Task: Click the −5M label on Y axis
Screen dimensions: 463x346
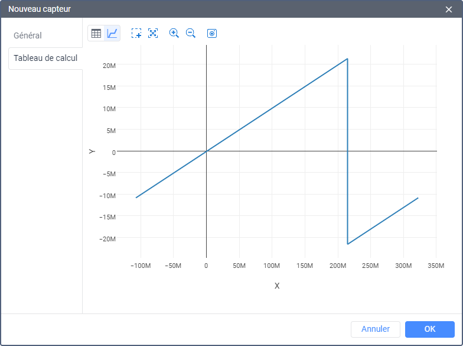Action: point(109,174)
